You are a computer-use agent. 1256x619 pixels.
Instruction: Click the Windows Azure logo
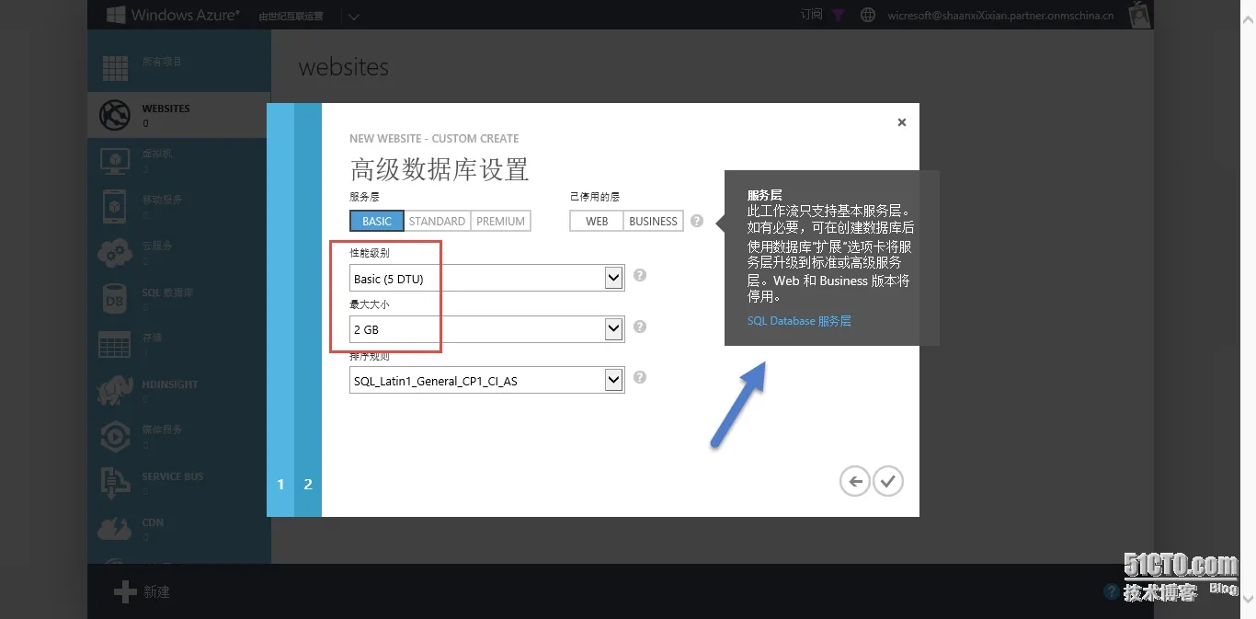point(173,15)
